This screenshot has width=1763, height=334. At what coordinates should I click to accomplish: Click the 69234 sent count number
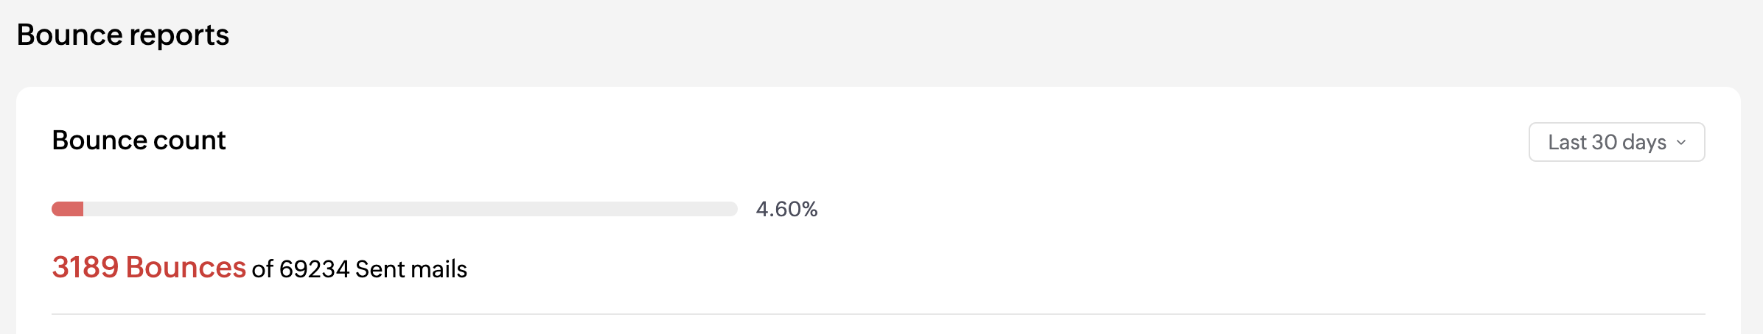click(x=314, y=269)
